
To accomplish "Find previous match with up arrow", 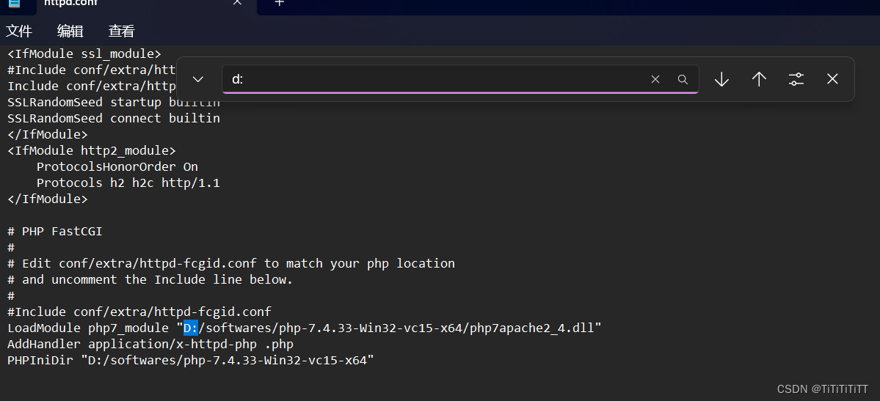I will click(759, 79).
